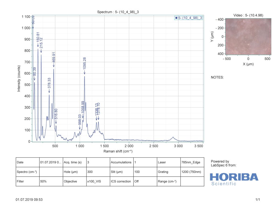Viewport: 276px width, 213px height.
Task: Select the legend entry 5- (10_4_98)_3
Action: click(190, 18)
